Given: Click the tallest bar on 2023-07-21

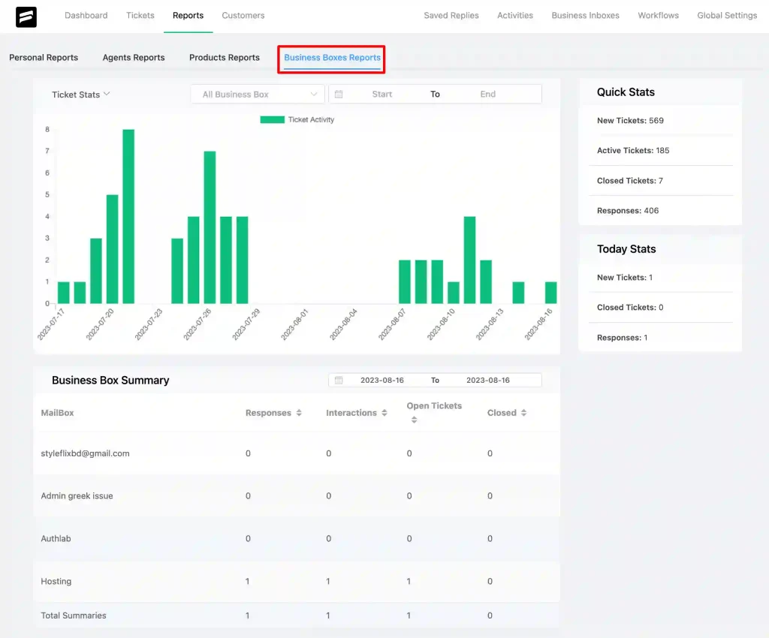Looking at the screenshot, I should pyautogui.click(x=128, y=216).
